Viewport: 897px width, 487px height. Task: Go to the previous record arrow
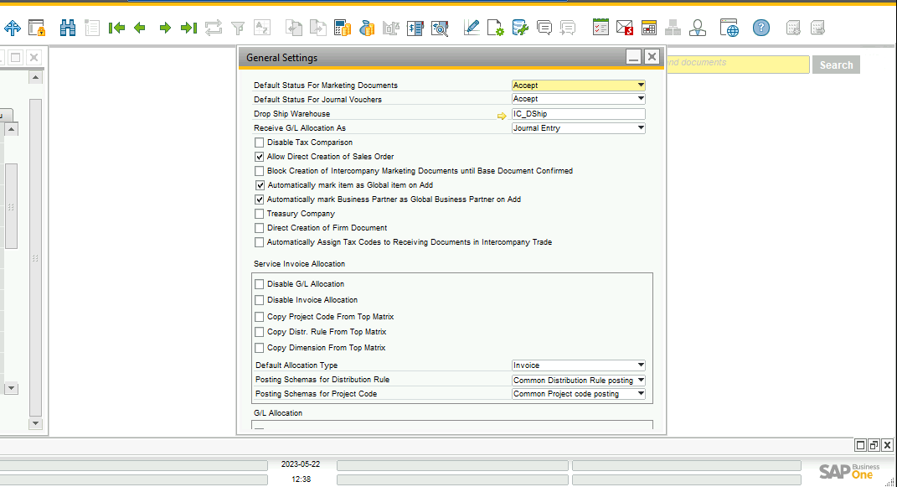pyautogui.click(x=140, y=28)
